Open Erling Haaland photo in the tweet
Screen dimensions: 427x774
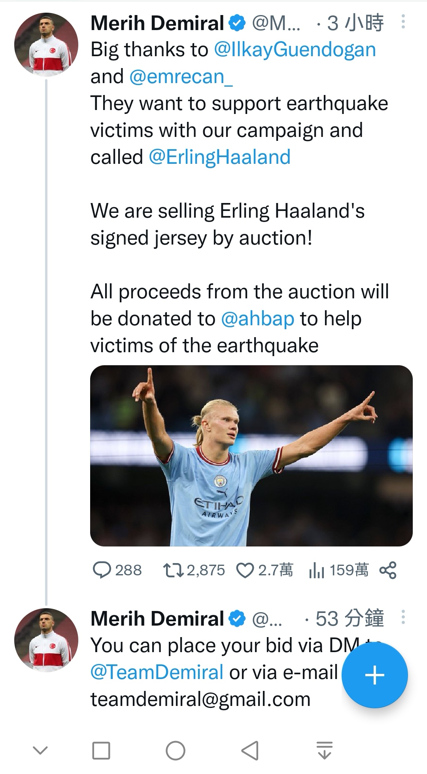(251, 455)
